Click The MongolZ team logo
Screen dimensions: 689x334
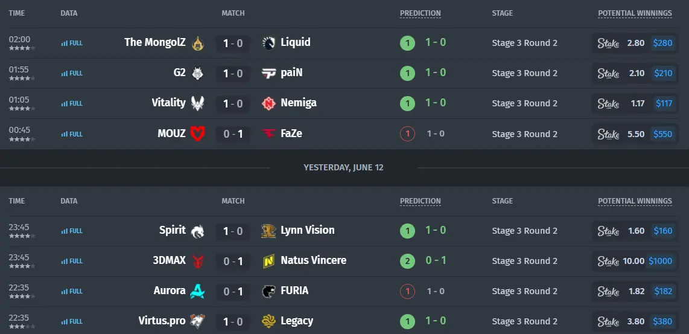click(198, 43)
